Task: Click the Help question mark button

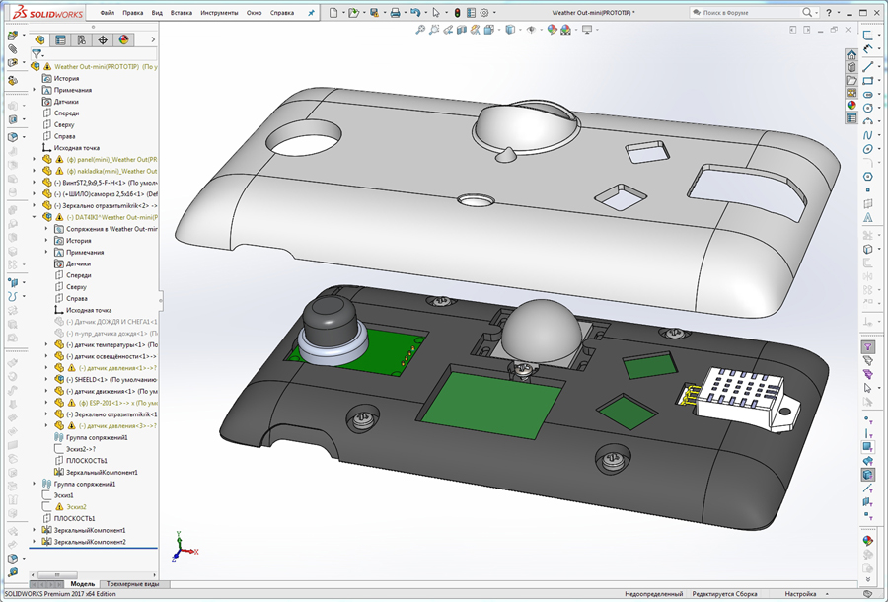Action: (x=829, y=12)
